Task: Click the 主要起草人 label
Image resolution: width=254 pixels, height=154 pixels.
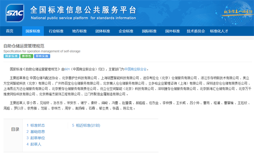Action: point(18,103)
